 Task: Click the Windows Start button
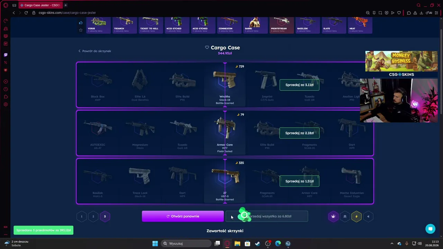point(155,243)
